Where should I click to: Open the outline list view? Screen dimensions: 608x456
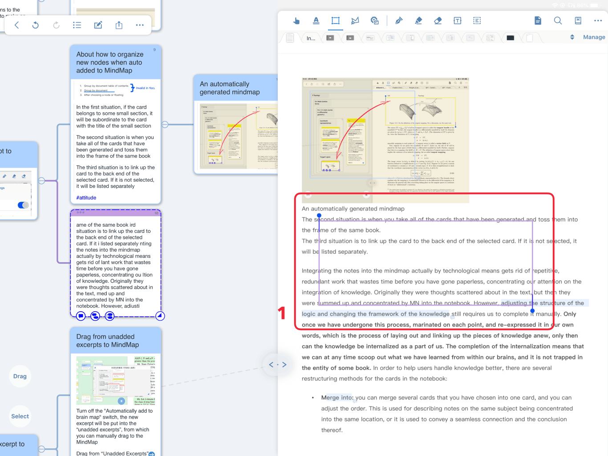pyautogui.click(x=77, y=25)
